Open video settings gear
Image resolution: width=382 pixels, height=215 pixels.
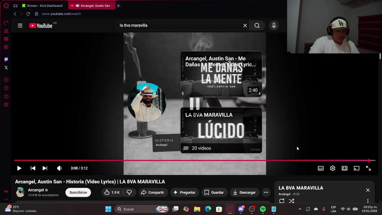point(332,168)
